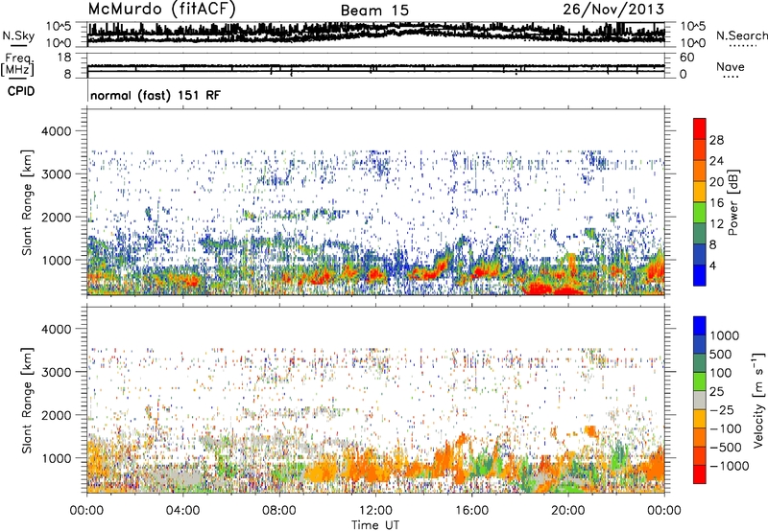The height and width of the screenshot is (531, 768).
Task: Click the noise trace in top panel
Action: click(x=375, y=34)
